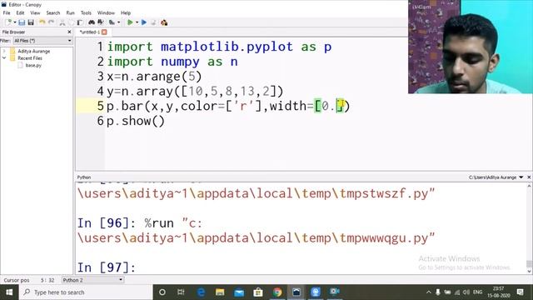The height and width of the screenshot is (300, 533).
Task: Click the Canopy taskbar icon
Action: point(296,292)
